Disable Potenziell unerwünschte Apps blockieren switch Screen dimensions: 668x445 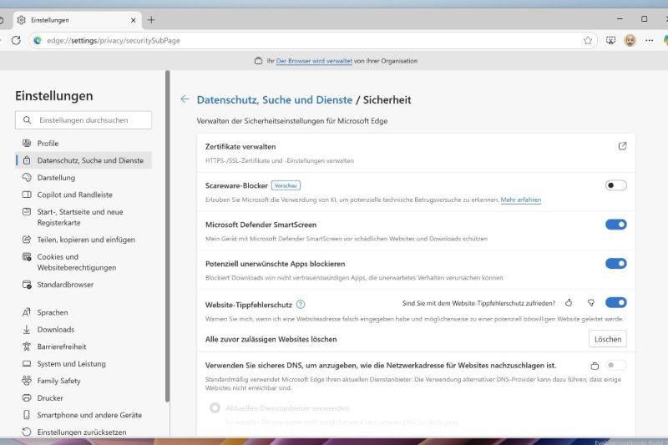[615, 264]
